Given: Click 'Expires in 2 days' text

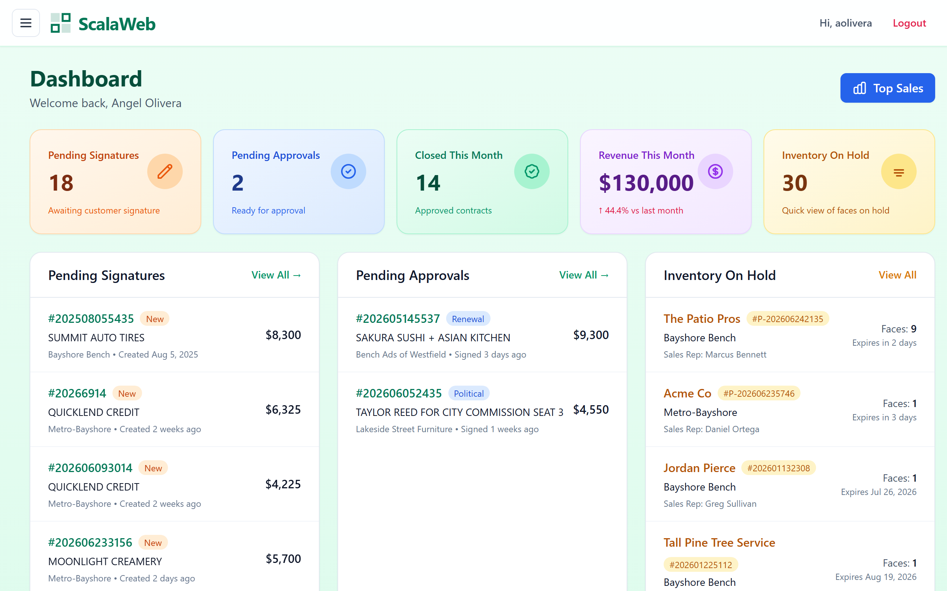Looking at the screenshot, I should 884,343.
